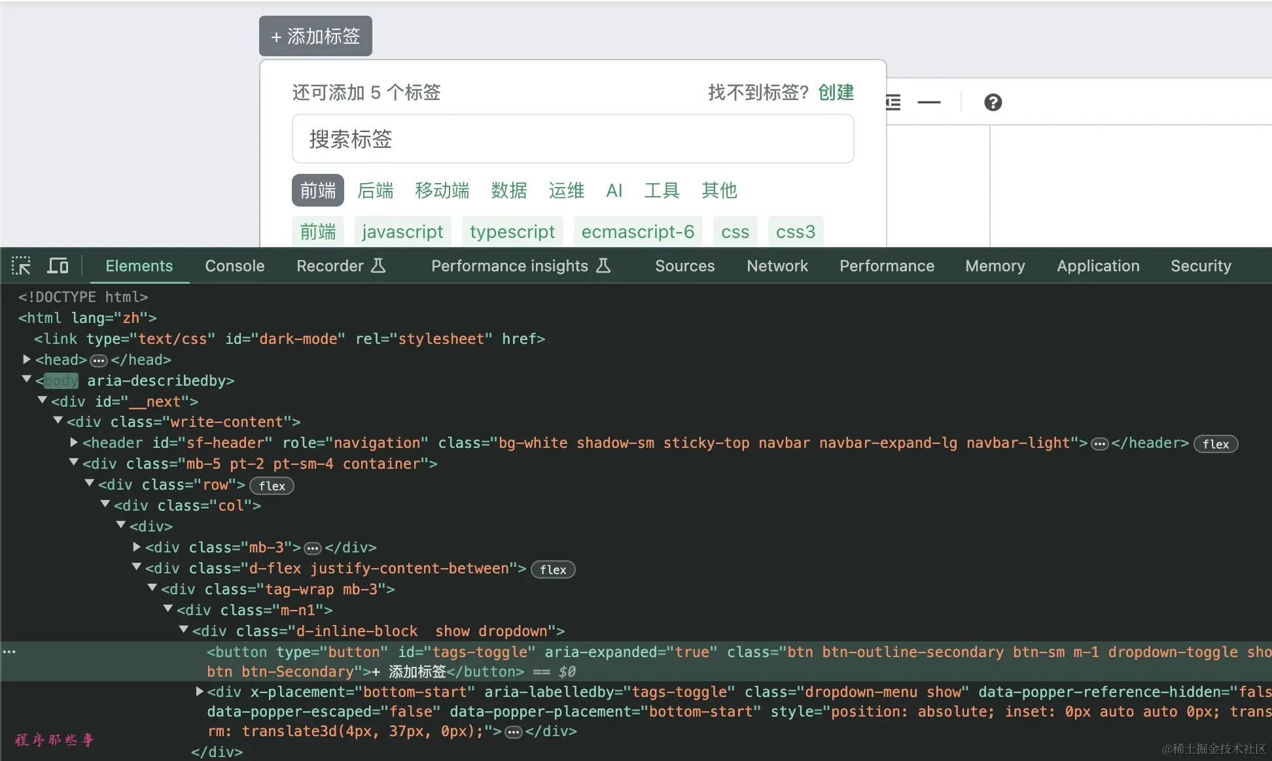
Task: Expand the head element node
Action: [x=27, y=359]
